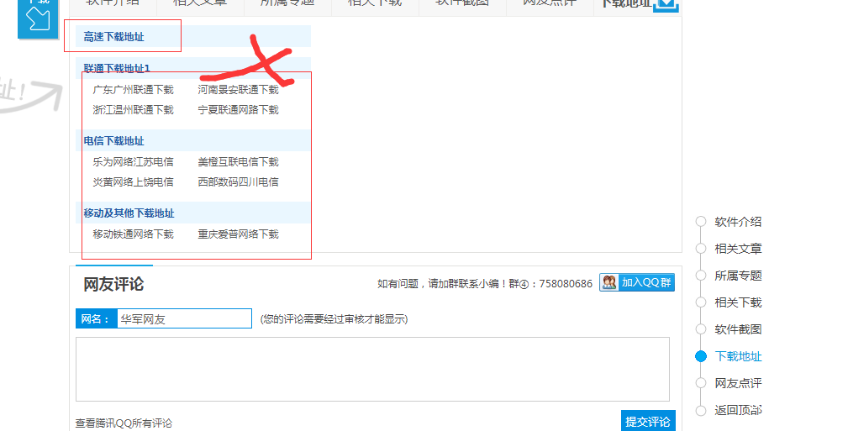Select highlighted 下载地址 side navigation item
The height and width of the screenshot is (431, 848).
pos(738,356)
